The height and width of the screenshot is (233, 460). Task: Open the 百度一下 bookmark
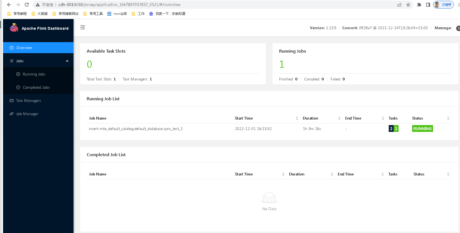pyautogui.click(x=167, y=13)
